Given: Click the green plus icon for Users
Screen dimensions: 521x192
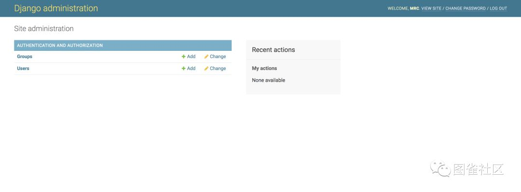Looking at the screenshot, I should tap(183, 69).
